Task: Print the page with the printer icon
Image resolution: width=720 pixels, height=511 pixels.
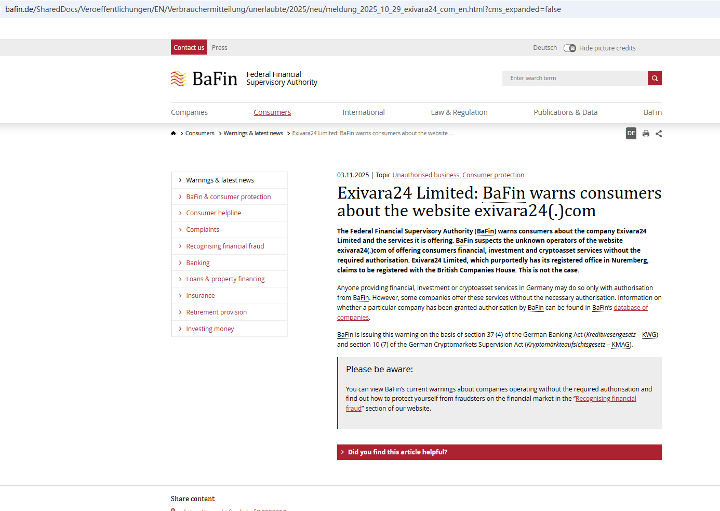Action: 646,134
